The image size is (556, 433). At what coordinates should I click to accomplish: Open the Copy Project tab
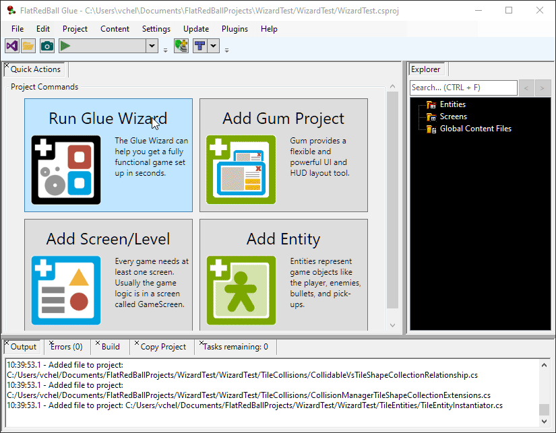click(163, 347)
